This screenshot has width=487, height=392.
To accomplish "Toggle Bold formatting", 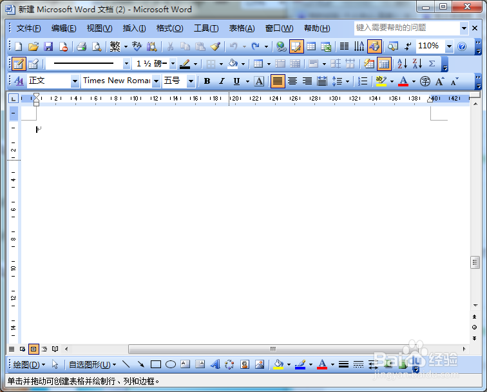I will (207, 81).
